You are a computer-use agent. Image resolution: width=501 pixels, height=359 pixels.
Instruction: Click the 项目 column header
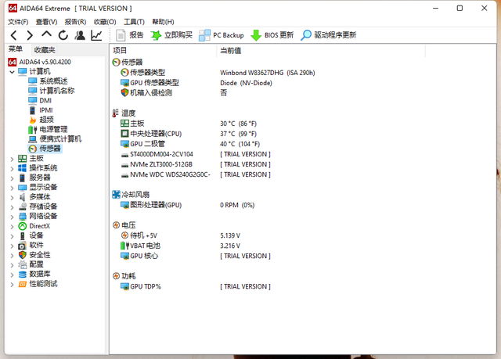click(164, 50)
